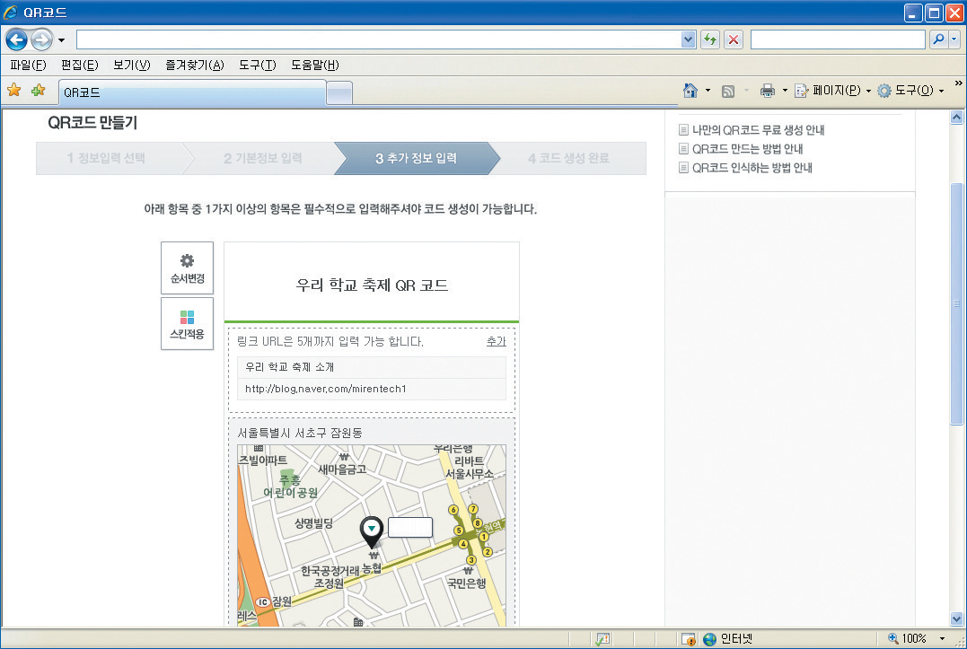Viewport: 967px width, 649px height.
Task: Click the 스킨적용 skin button
Action: (187, 324)
